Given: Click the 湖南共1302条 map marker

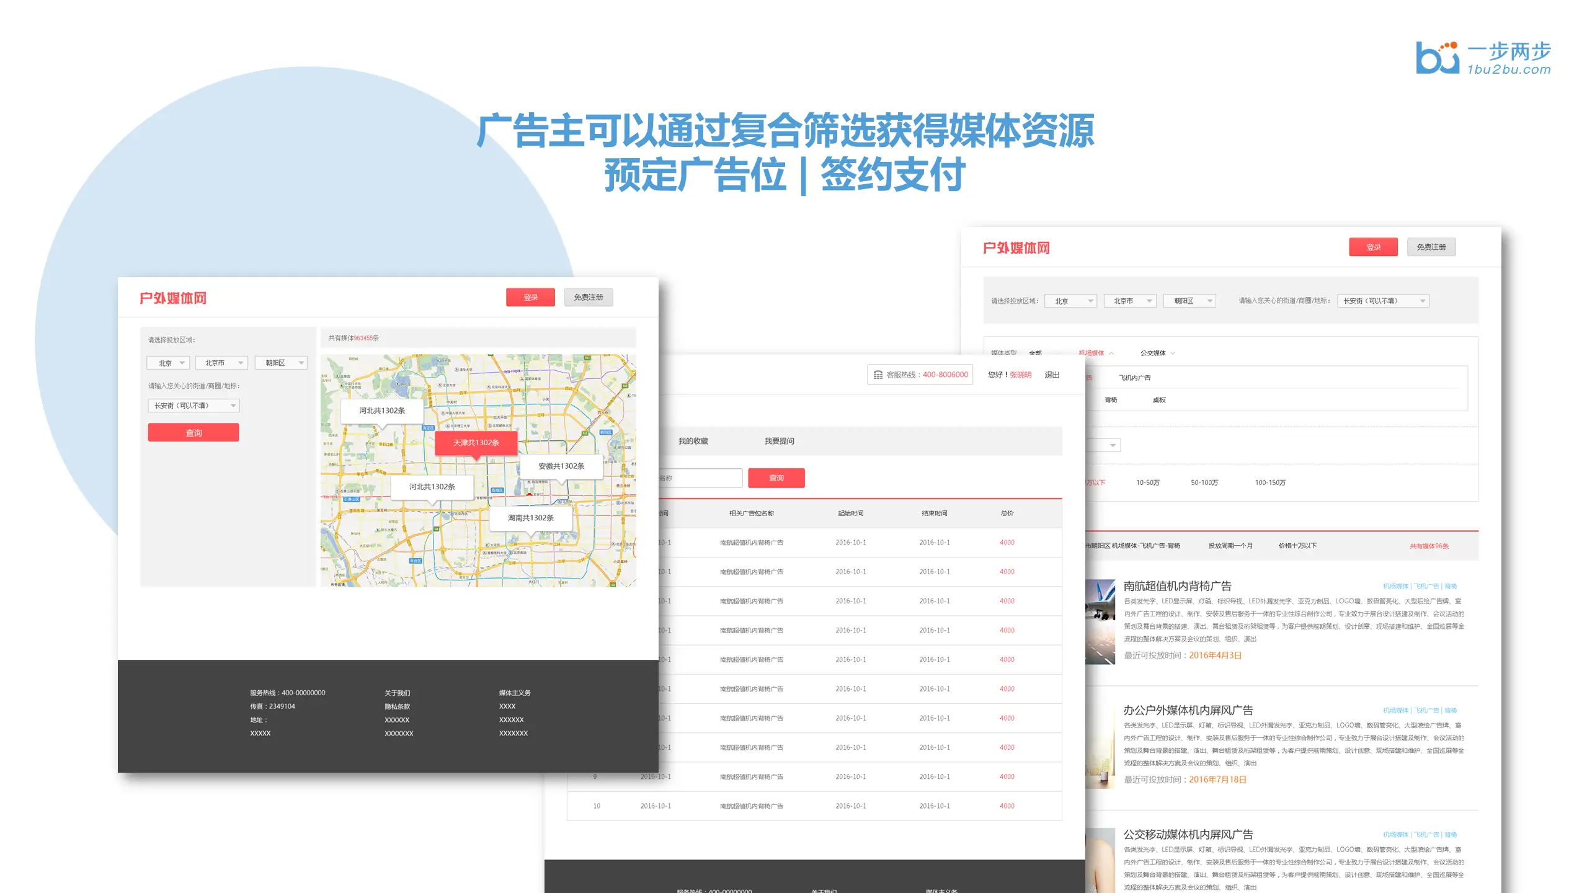Looking at the screenshot, I should click(x=530, y=518).
